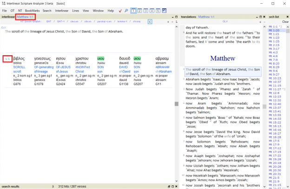290x189 pixels.
Task: Select window layout 3 button
Action: tap(146, 11)
